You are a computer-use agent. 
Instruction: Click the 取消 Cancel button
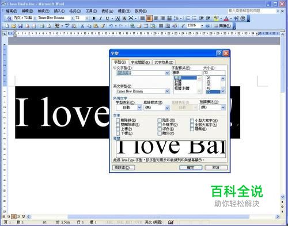point(216,167)
